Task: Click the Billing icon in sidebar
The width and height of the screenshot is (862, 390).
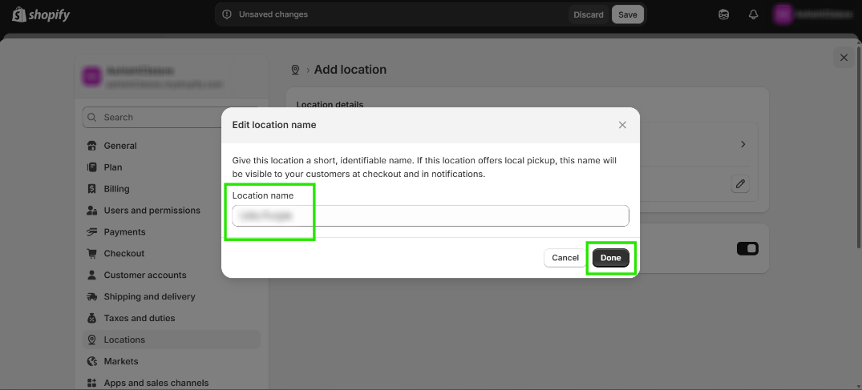Action: [x=91, y=189]
